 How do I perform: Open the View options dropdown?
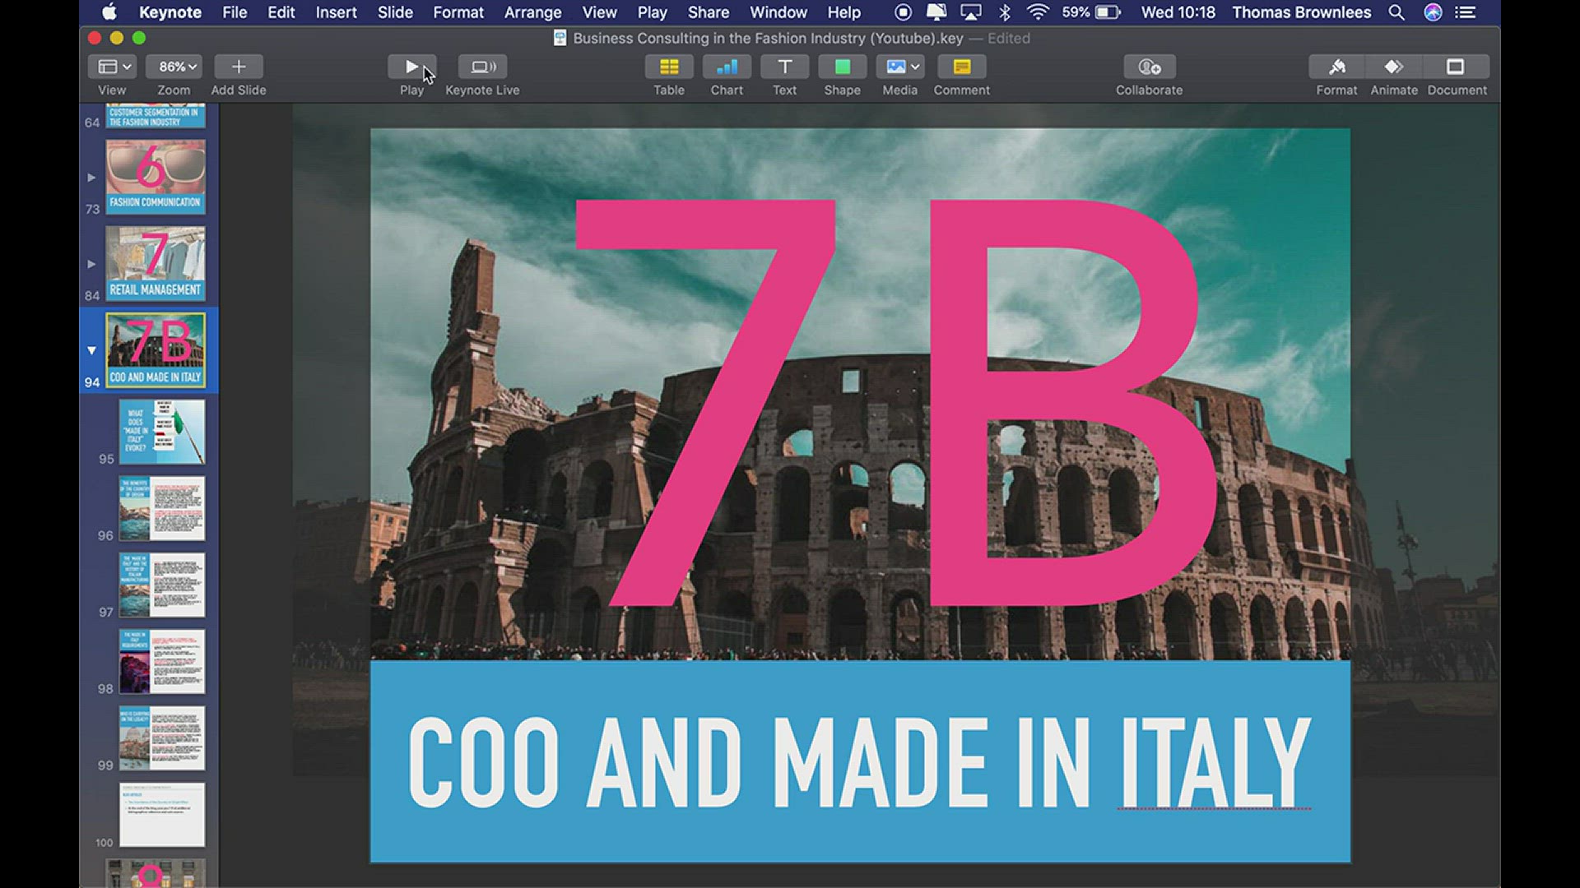click(114, 67)
